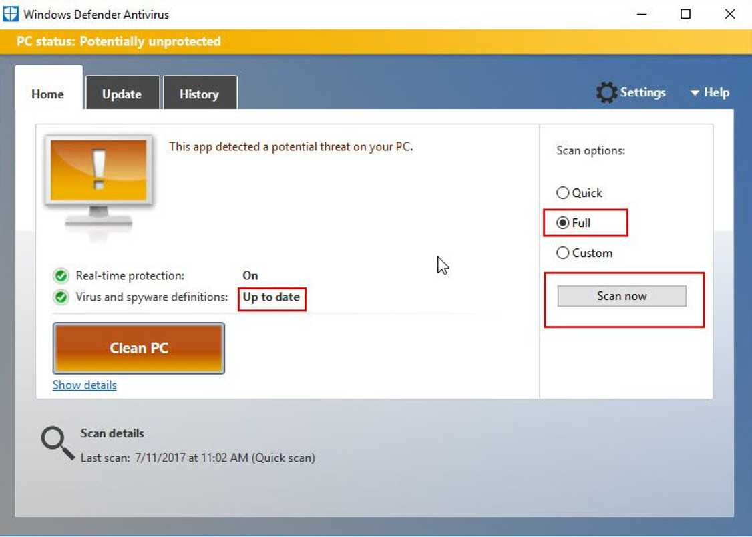Click the 'This app detected a potential threat' message

coord(291,146)
